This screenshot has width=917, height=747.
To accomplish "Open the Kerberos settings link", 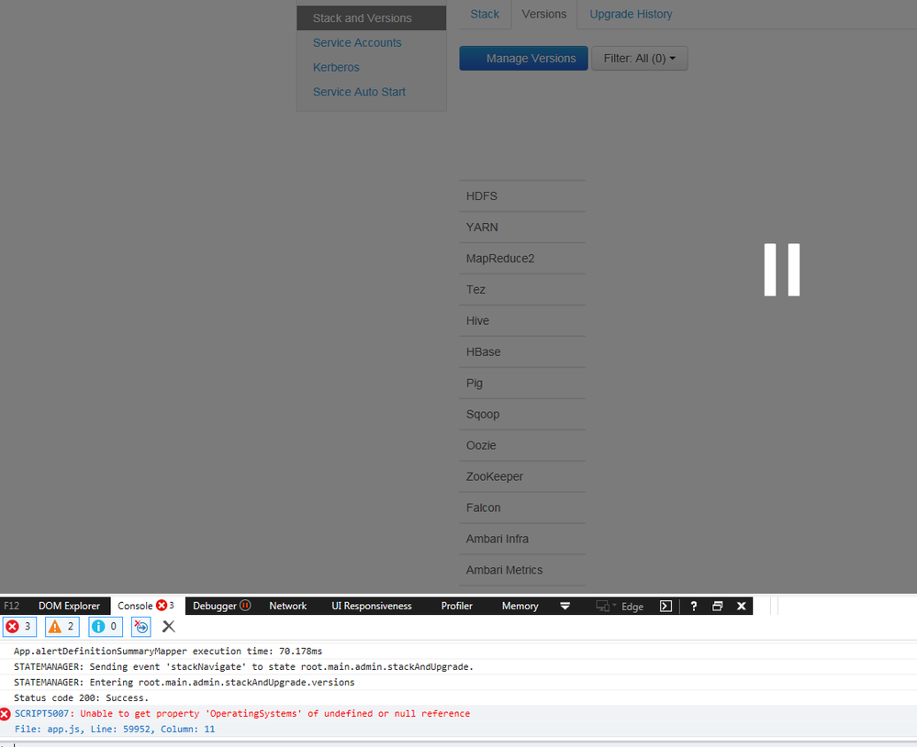I will 336,67.
